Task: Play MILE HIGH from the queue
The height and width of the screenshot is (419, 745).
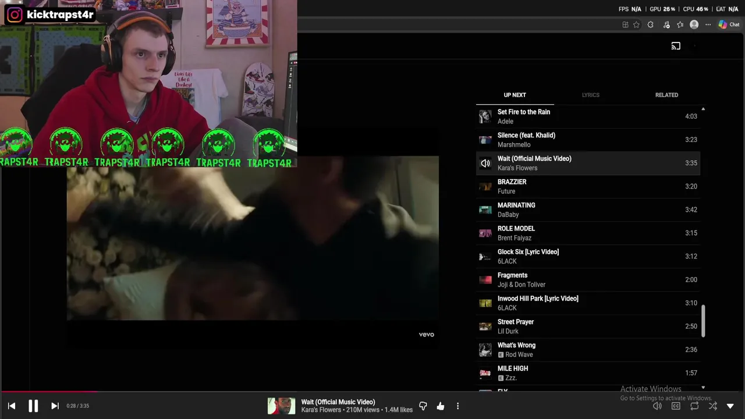Action: pos(588,372)
